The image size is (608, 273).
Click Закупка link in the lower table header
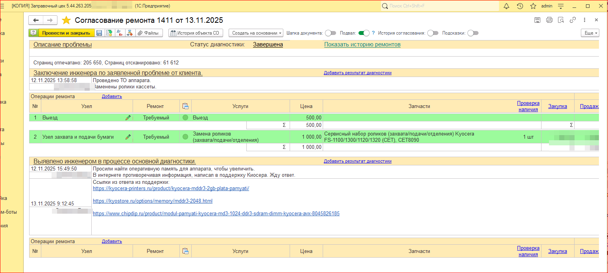point(558,251)
